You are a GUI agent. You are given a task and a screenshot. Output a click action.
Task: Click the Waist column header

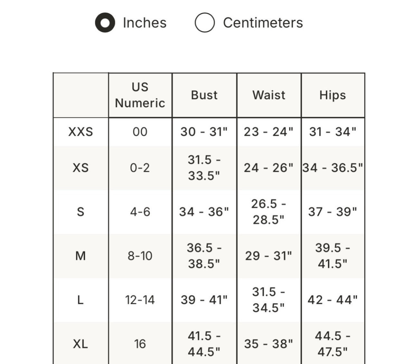coord(269,95)
